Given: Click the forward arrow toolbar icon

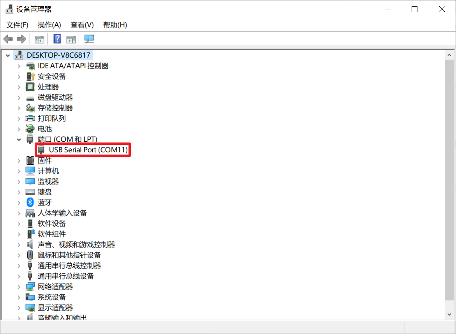Looking at the screenshot, I should (21, 39).
